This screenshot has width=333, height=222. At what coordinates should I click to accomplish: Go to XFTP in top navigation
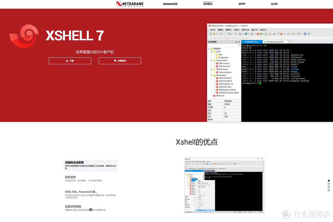(x=242, y=4)
